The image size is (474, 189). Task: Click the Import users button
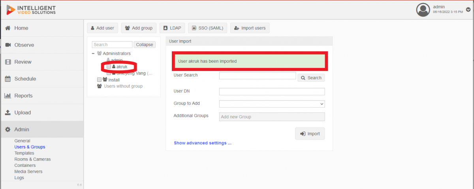(250, 28)
